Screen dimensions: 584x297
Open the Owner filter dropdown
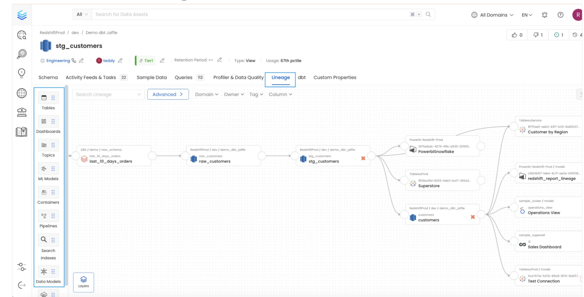point(234,94)
